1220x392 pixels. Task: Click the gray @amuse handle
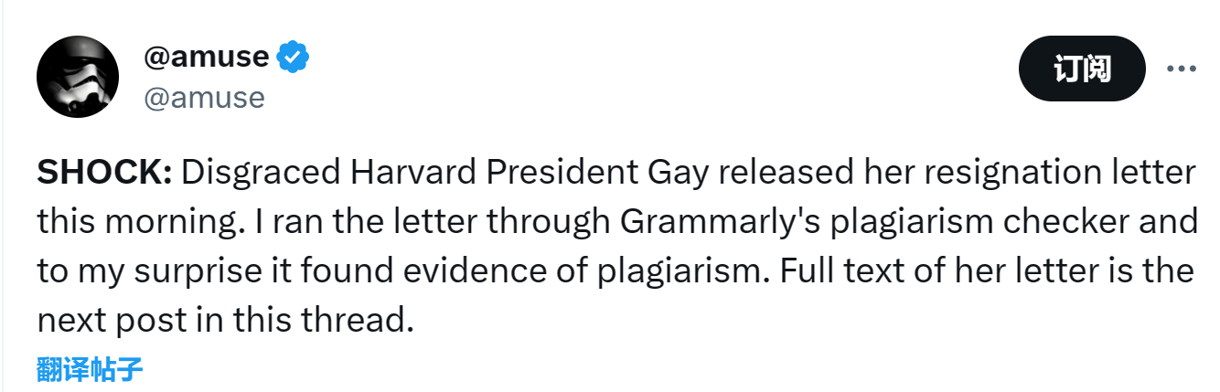(x=204, y=97)
